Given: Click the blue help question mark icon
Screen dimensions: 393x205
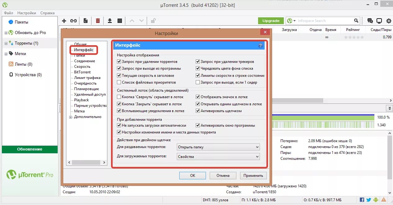Looking at the screenshot, I should (261, 46).
